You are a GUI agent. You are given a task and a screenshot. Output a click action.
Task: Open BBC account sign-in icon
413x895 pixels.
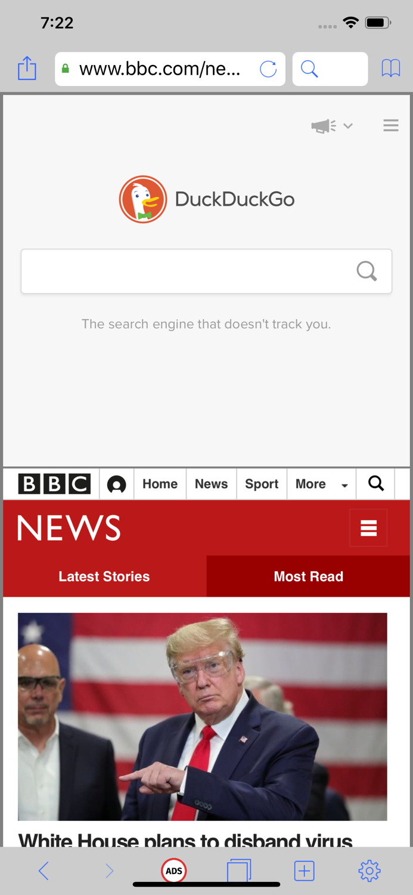point(116,484)
